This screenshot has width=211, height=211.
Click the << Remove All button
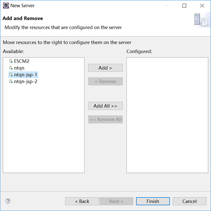[x=105, y=120]
